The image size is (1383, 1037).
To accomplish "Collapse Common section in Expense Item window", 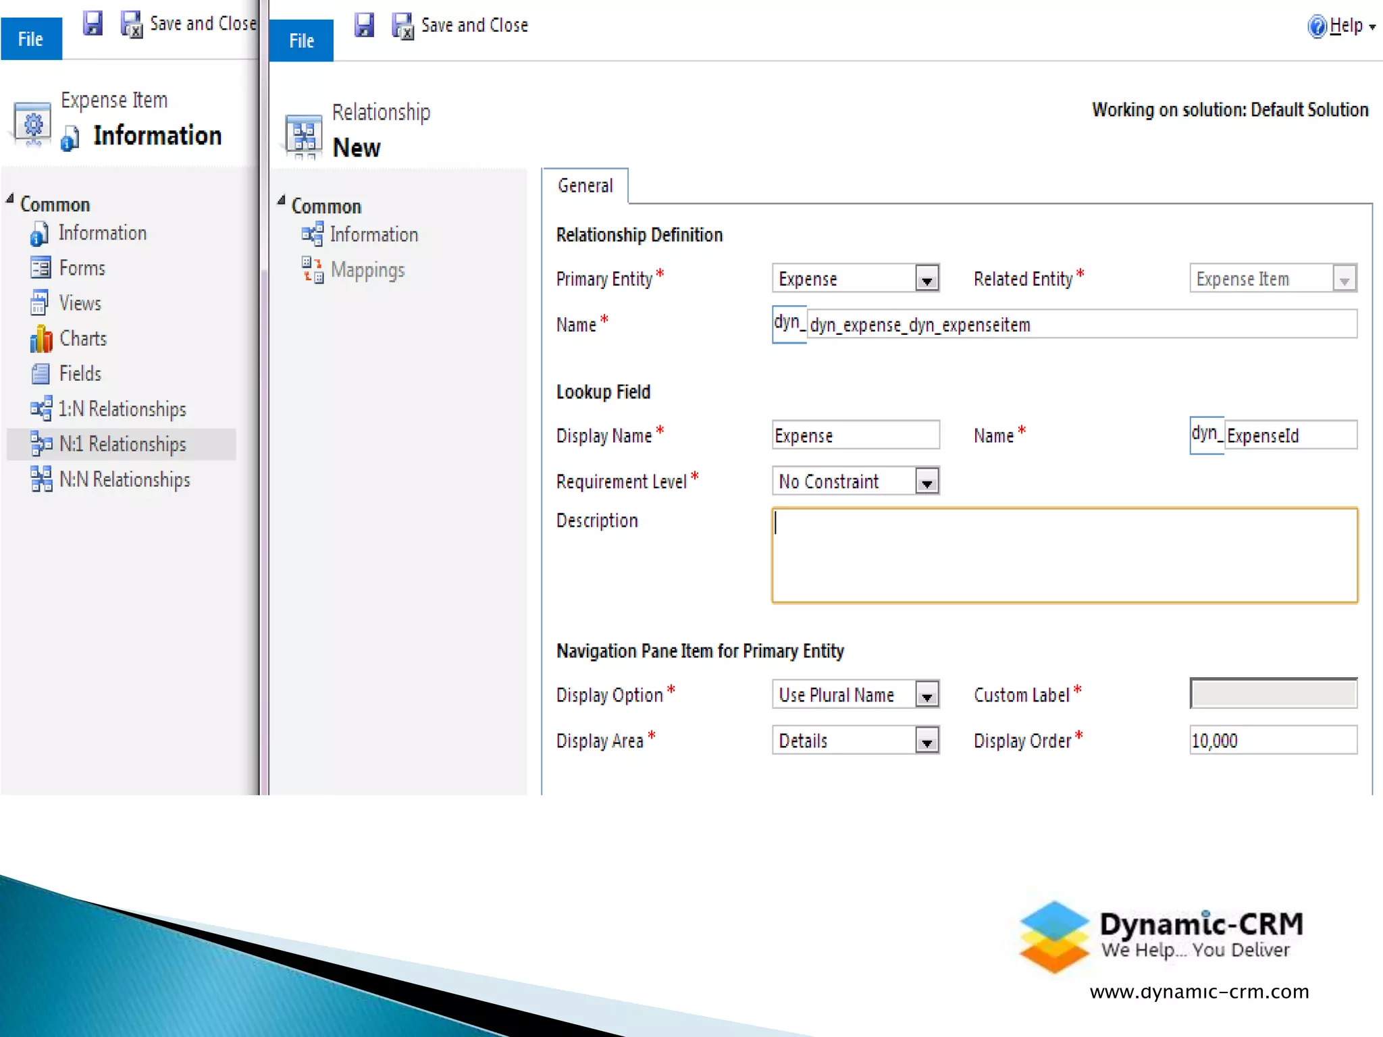I will (10, 198).
